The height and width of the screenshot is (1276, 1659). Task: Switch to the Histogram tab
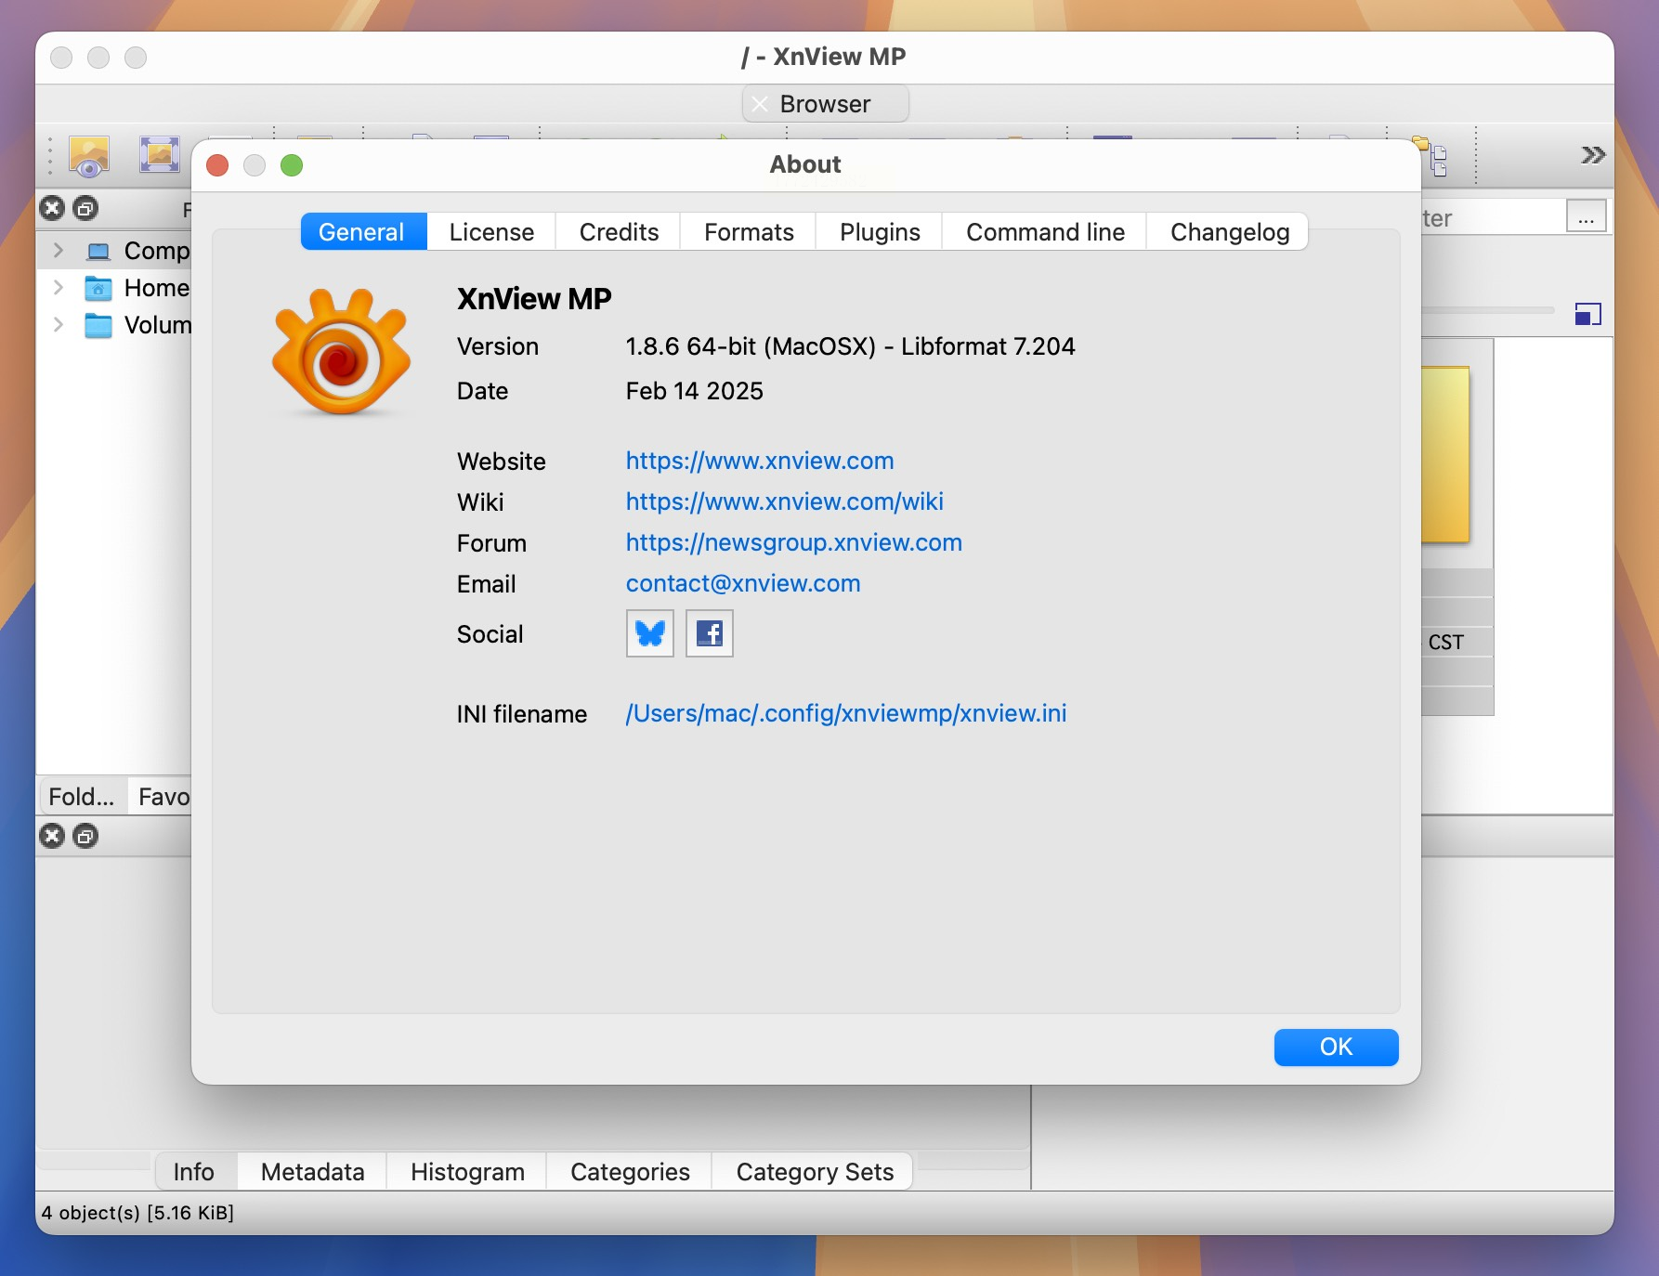467,1172
